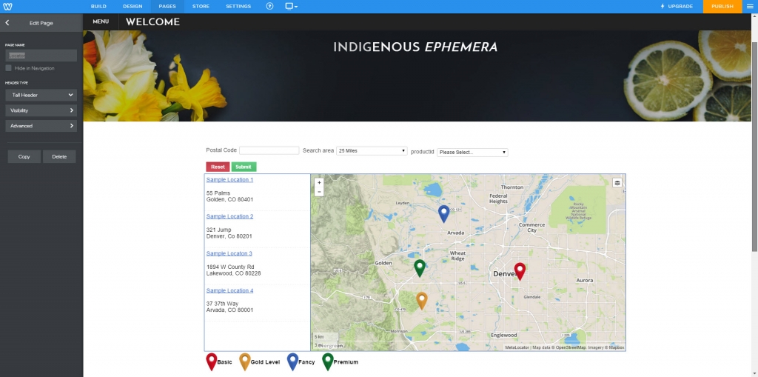Screen dimensions: 758x377
Task: Click the Weebly logo icon
Action: click(7, 6)
